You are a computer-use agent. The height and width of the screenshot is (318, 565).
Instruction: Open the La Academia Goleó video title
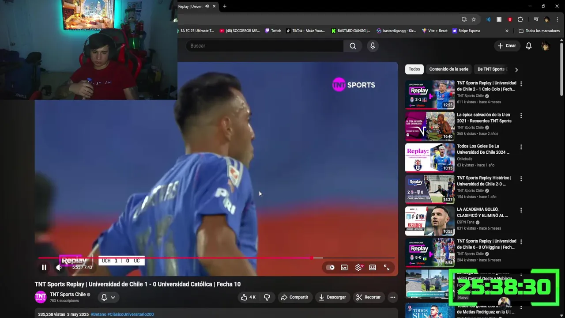coord(482,212)
